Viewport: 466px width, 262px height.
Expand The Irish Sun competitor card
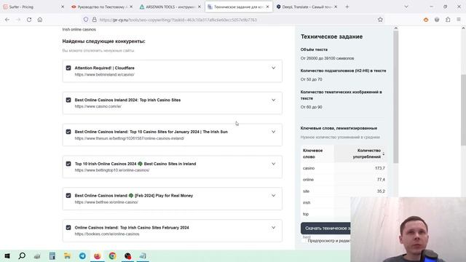(x=273, y=132)
